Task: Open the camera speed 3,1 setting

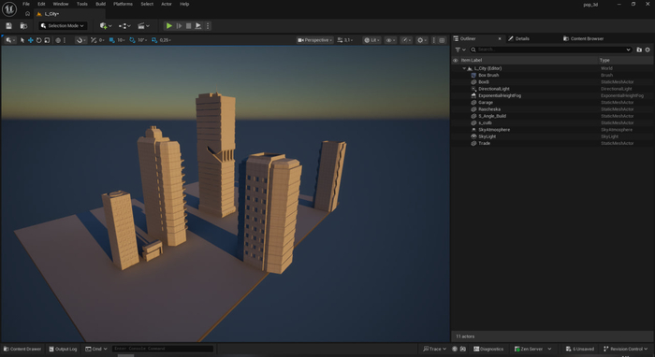Action: (345, 40)
